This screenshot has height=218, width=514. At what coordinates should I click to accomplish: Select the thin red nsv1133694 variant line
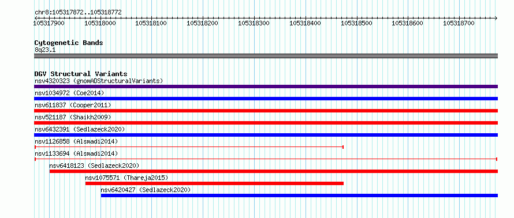click(266, 159)
